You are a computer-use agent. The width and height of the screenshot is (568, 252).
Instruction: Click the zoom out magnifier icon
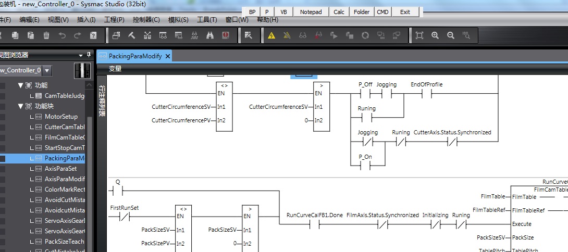point(451,35)
